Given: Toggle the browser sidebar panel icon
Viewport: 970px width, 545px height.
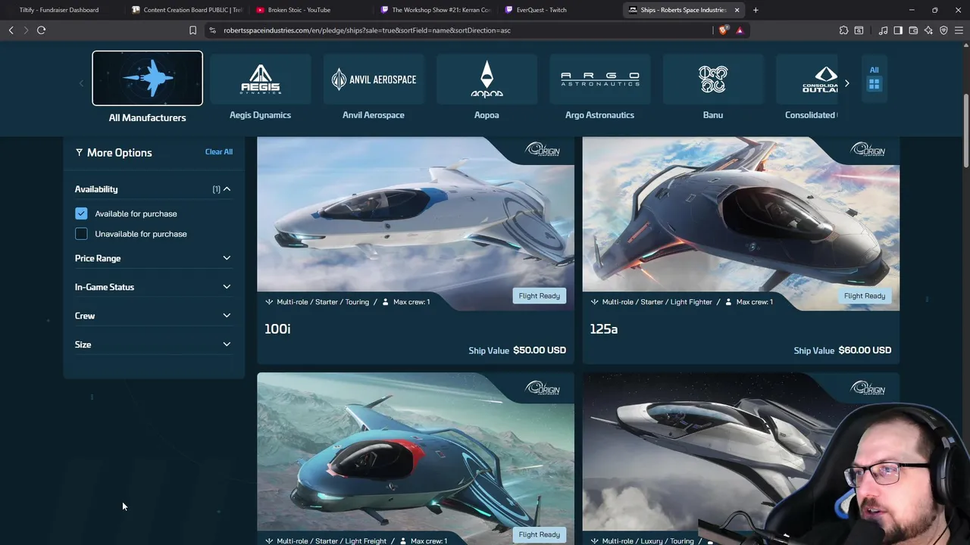Looking at the screenshot, I should pos(898,30).
